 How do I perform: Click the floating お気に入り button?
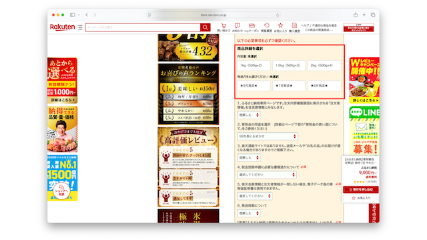(x=360, y=198)
